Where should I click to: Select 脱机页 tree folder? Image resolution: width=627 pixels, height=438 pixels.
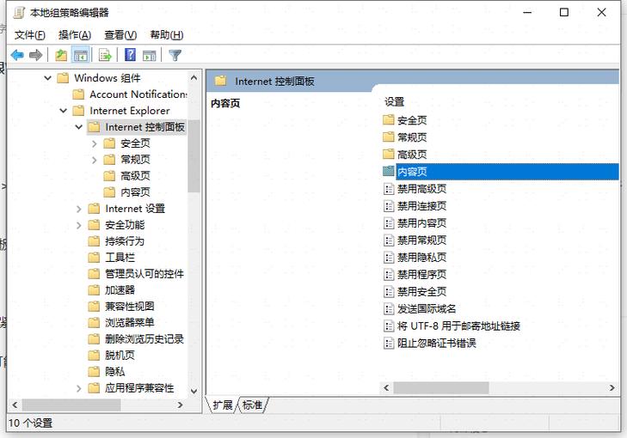(120, 355)
